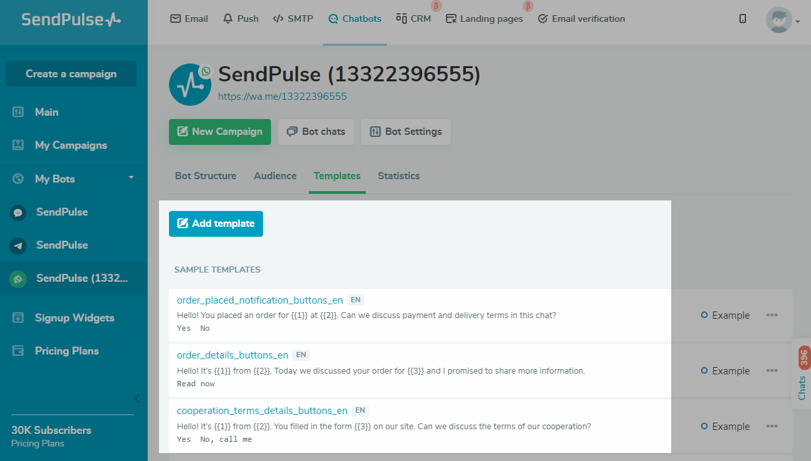This screenshot has width=811, height=461.
Task: Open the user avatar account menu
Action: [783, 20]
